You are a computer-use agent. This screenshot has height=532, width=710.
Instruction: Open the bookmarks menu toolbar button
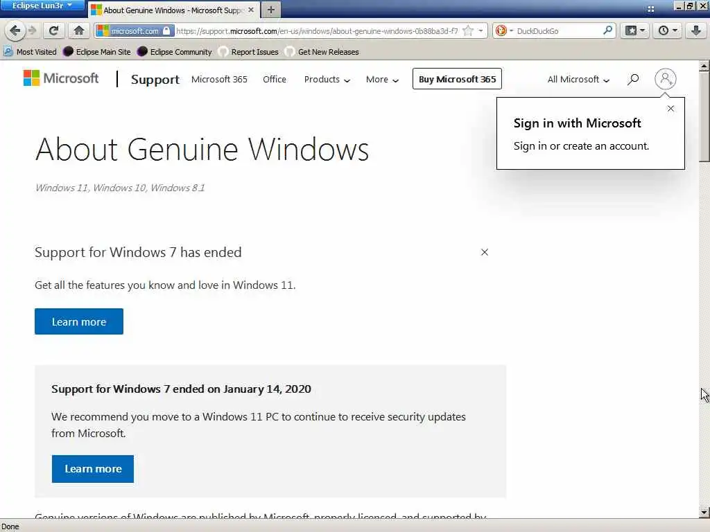[x=635, y=30]
